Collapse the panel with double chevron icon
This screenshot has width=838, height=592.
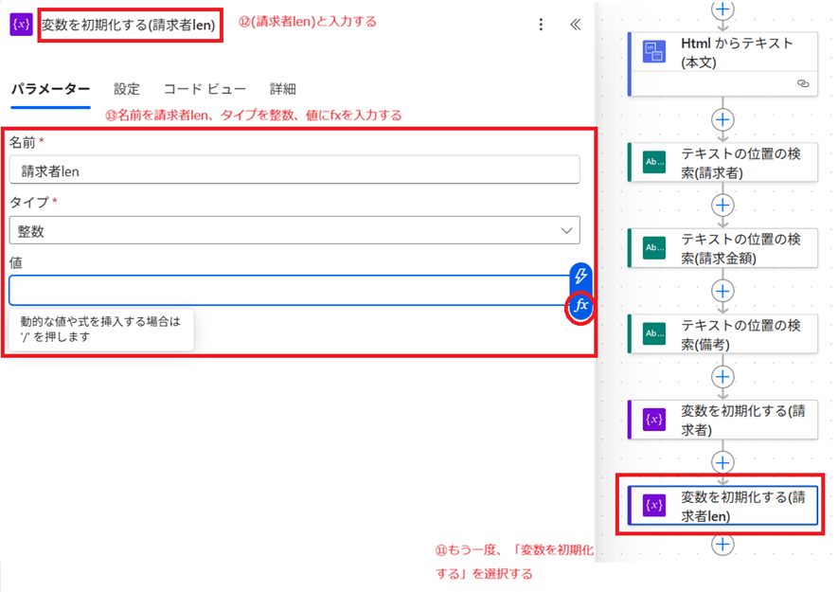(x=575, y=25)
